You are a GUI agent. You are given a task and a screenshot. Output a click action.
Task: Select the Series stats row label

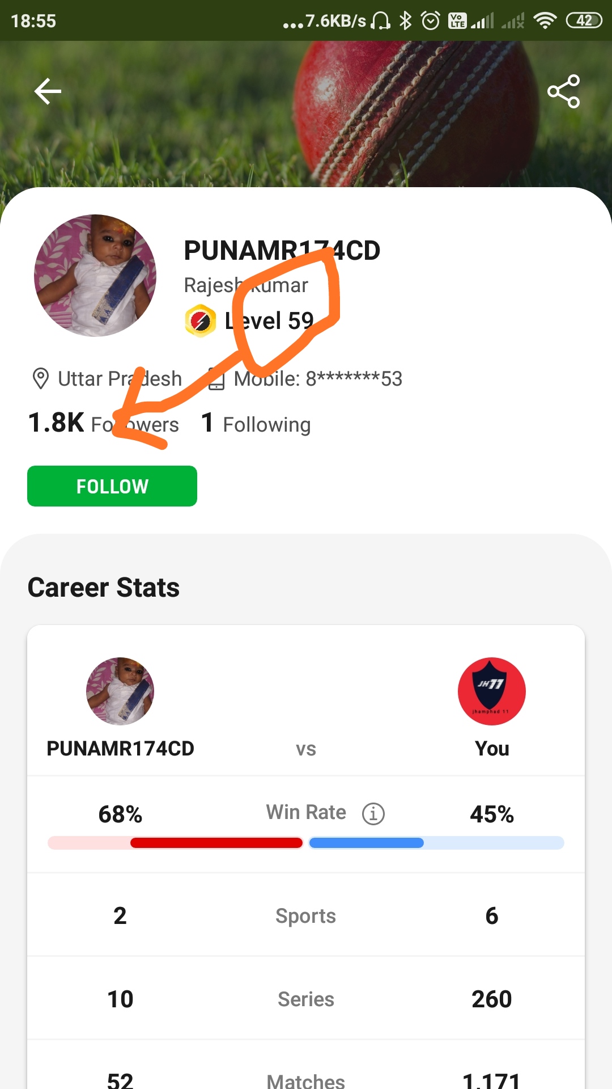(305, 999)
